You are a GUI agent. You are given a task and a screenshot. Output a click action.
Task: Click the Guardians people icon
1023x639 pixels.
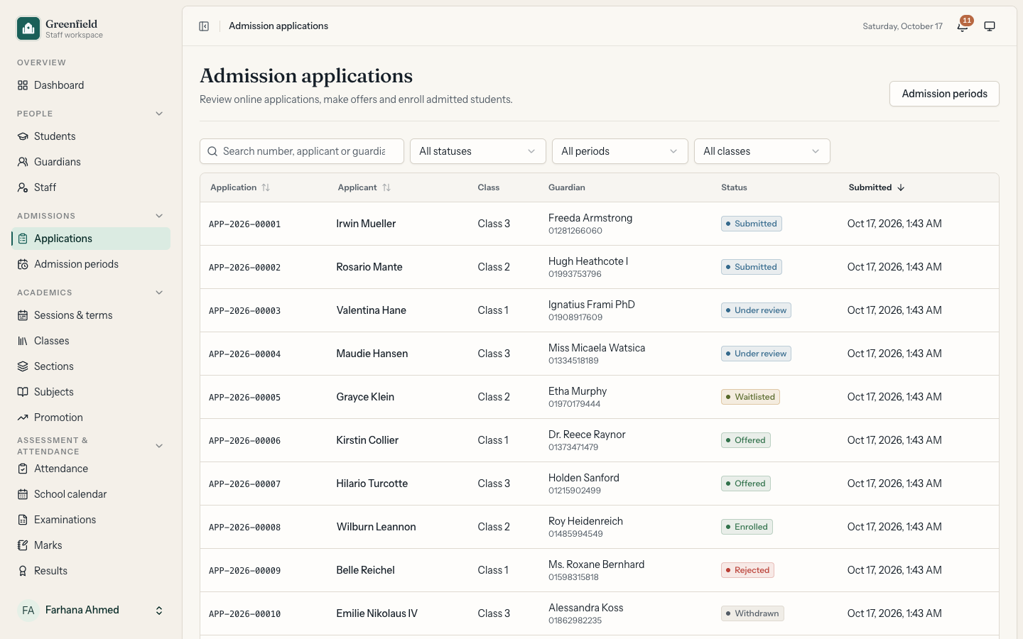[23, 162]
